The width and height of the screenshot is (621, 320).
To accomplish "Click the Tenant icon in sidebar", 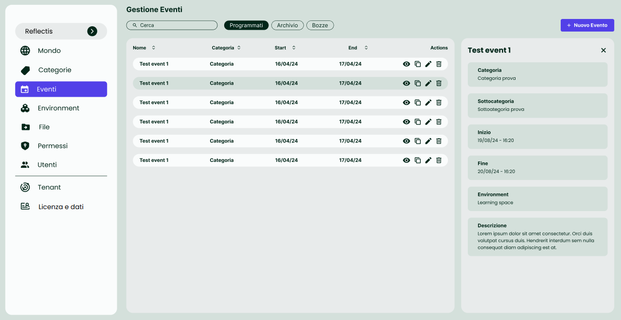I will click(x=25, y=187).
